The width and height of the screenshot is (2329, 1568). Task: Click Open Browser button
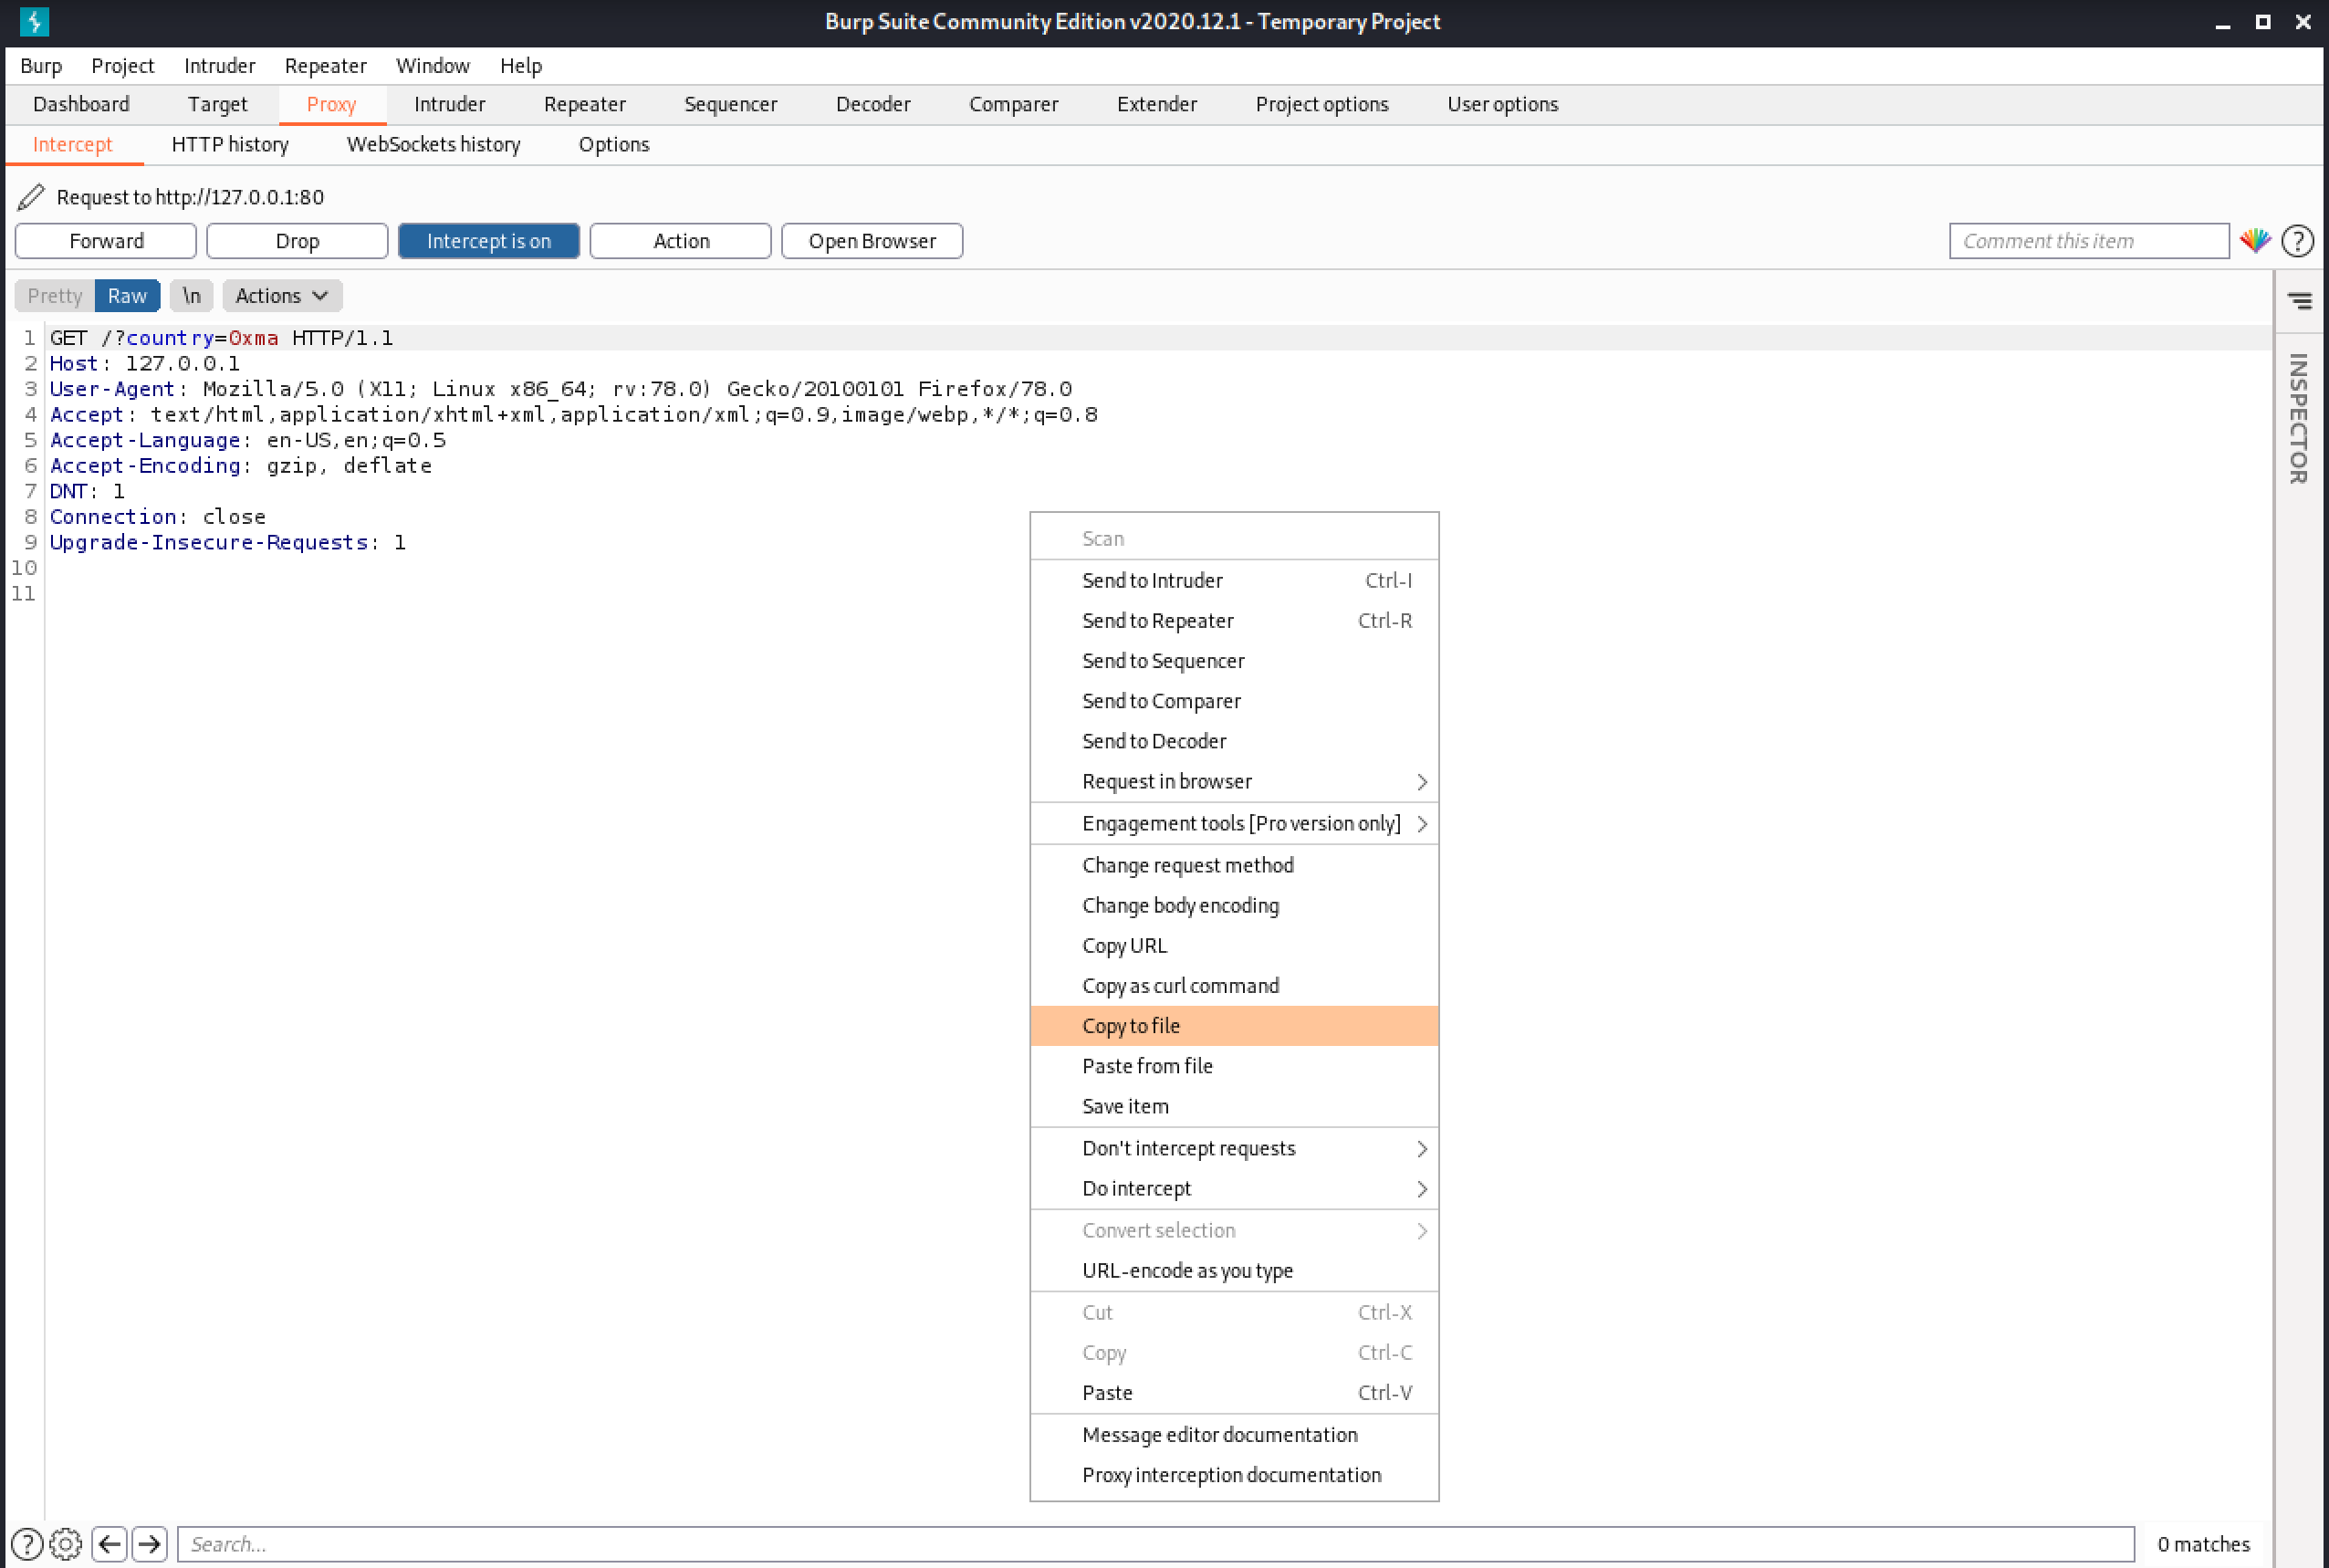point(872,240)
